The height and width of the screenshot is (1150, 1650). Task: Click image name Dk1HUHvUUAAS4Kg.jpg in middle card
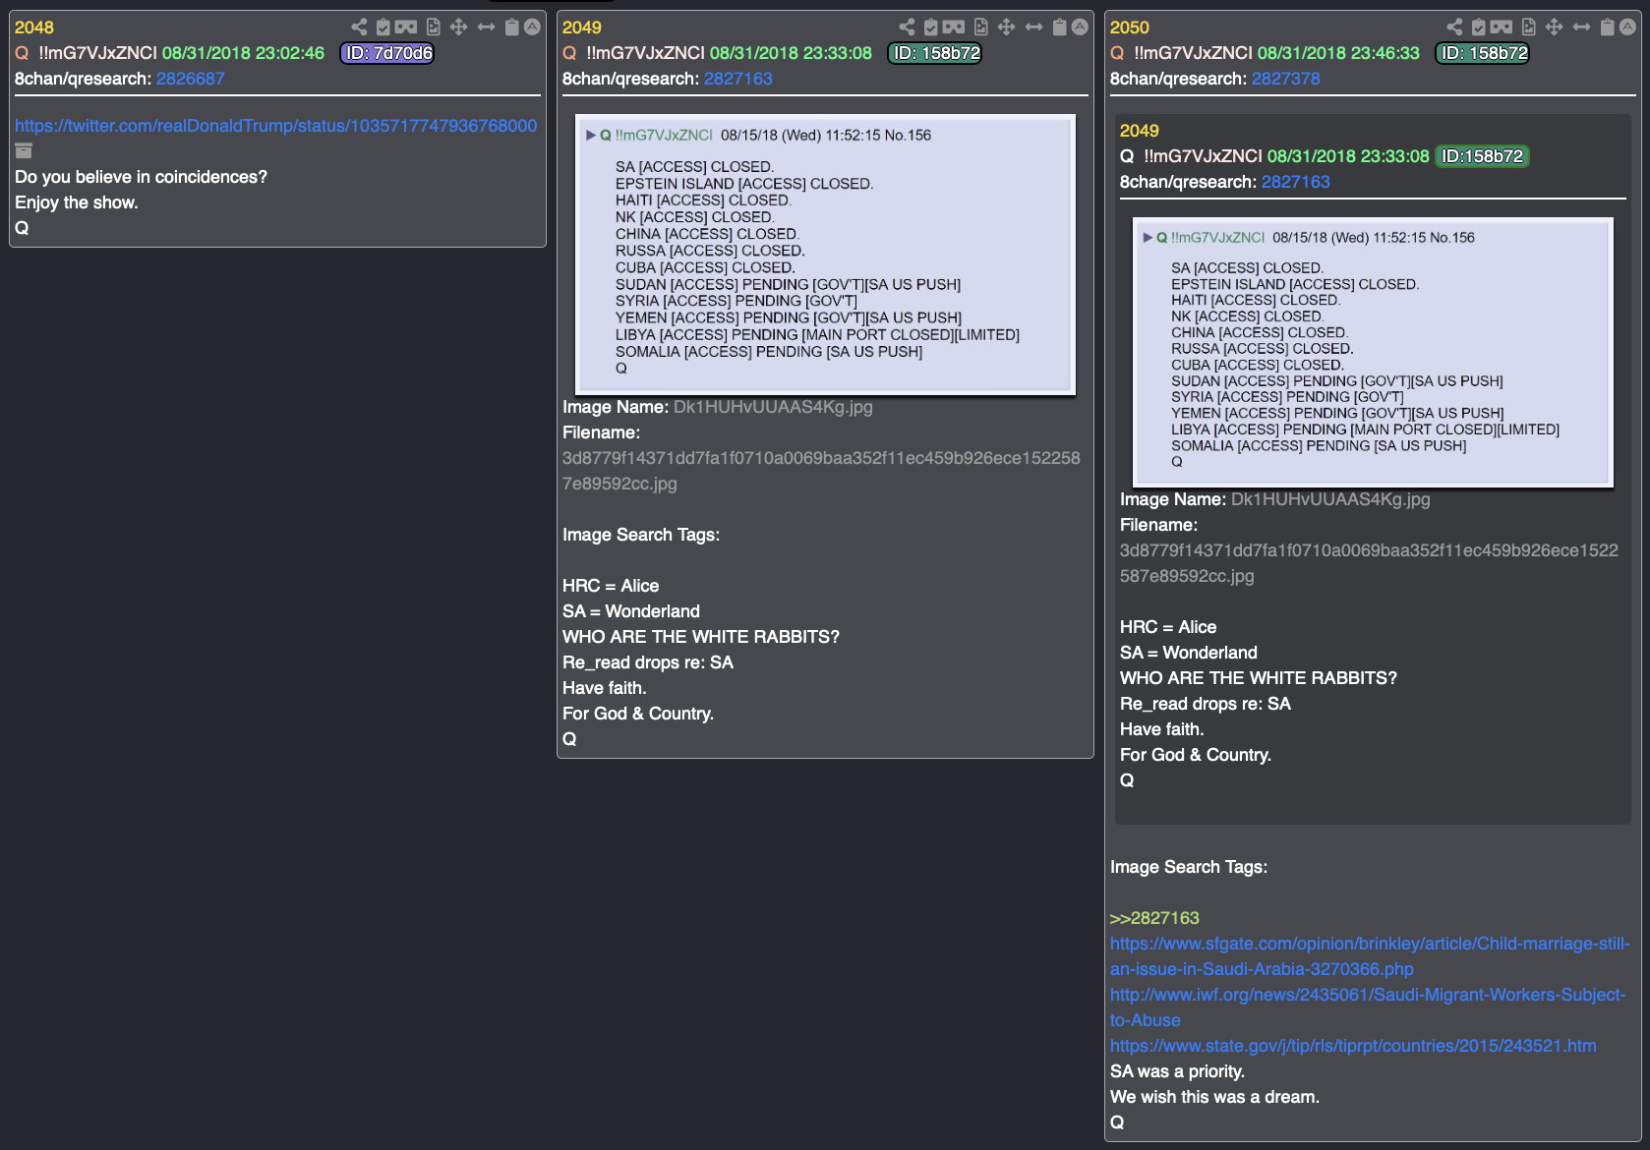tap(773, 407)
